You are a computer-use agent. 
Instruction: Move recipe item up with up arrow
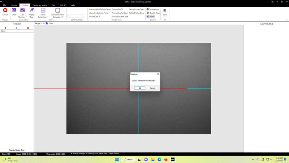click(x=5, y=28)
